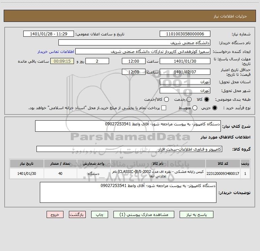
Task: Click product name cell CLASSIC-(B/S-2002
Action: click(x=158, y=174)
